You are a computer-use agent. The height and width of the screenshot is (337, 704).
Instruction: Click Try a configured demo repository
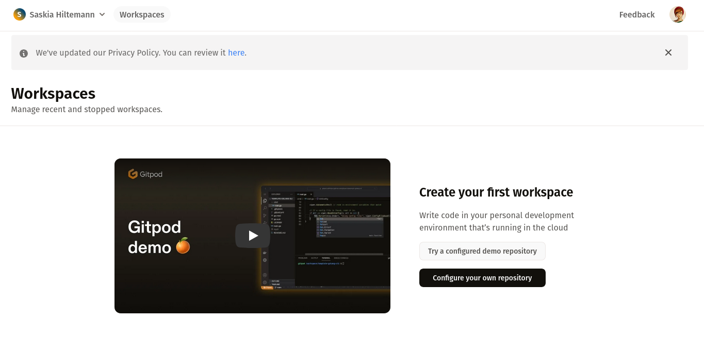coord(482,251)
